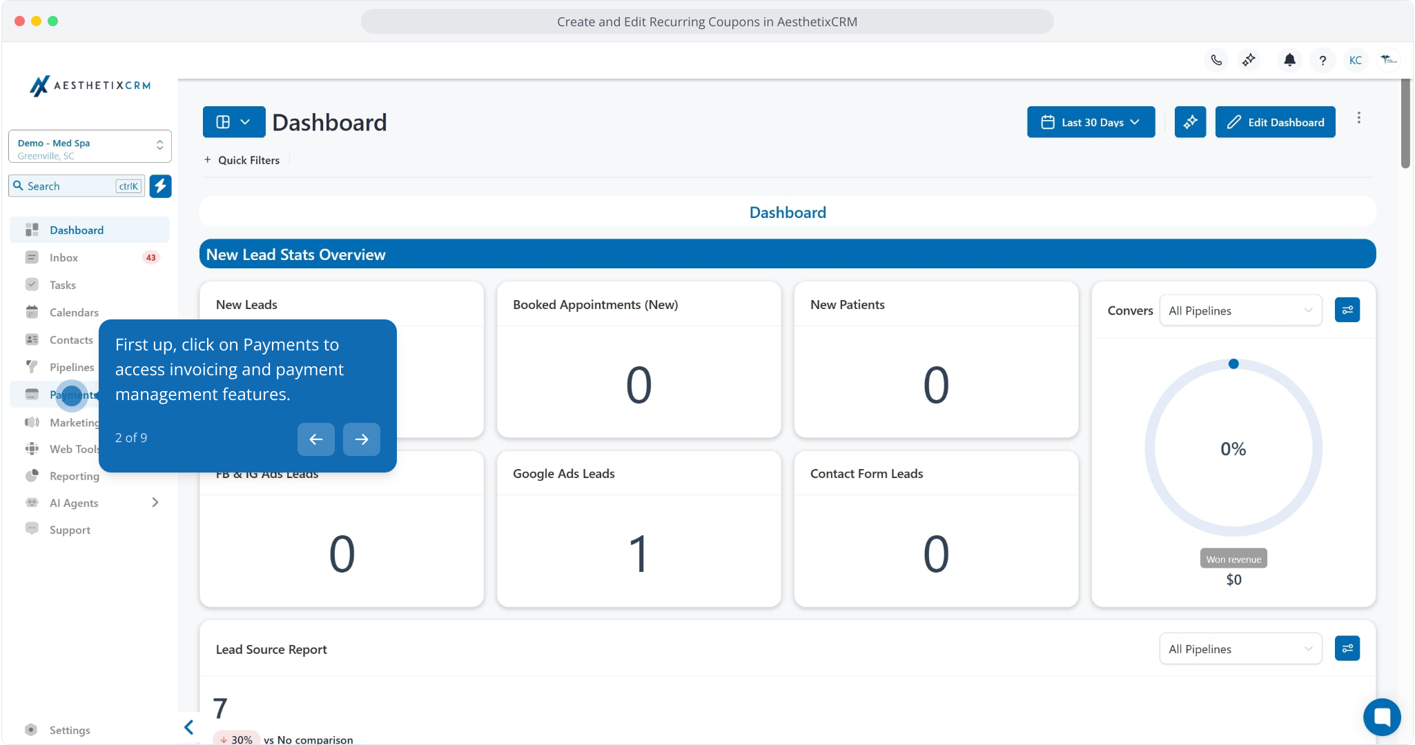Go to Calendars in the sidebar

74,312
